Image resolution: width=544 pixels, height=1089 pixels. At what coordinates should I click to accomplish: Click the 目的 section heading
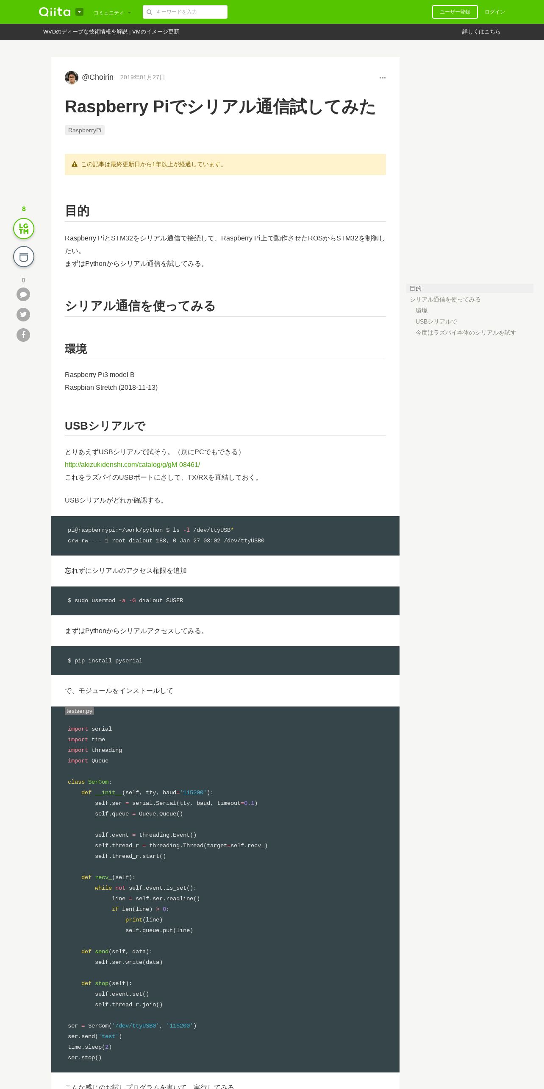point(77,211)
